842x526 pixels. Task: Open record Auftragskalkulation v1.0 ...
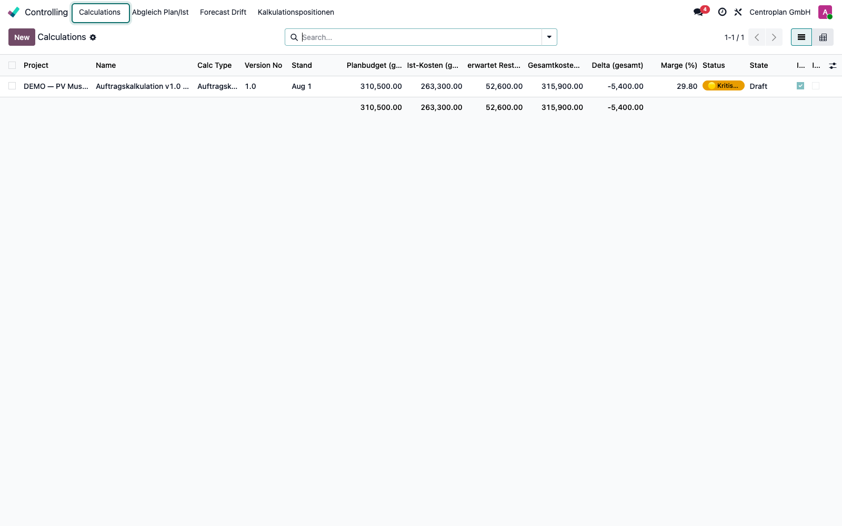[142, 86]
